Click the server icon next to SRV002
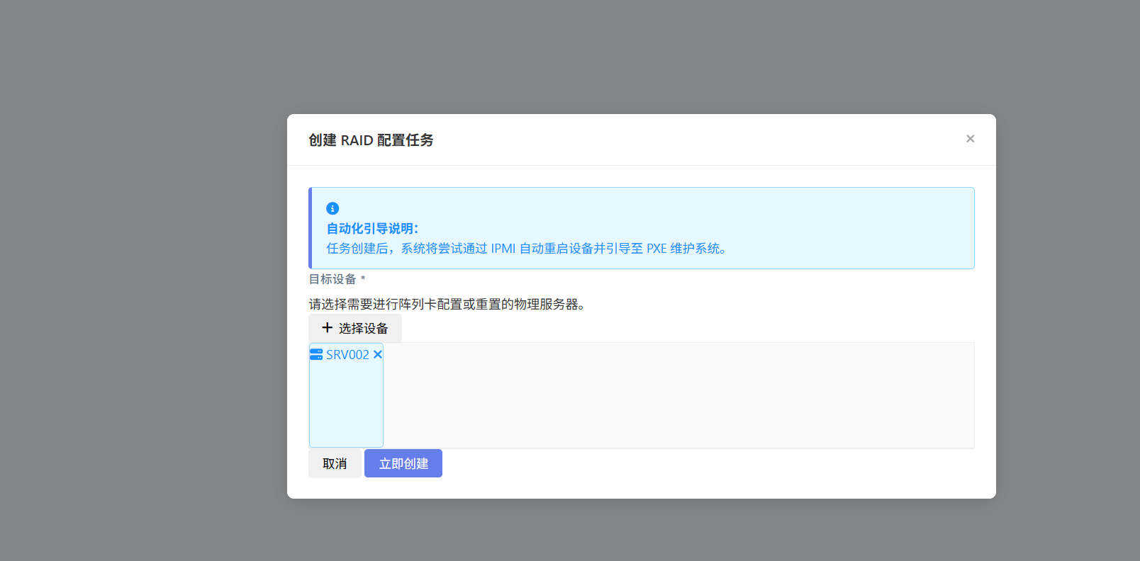 click(x=316, y=354)
